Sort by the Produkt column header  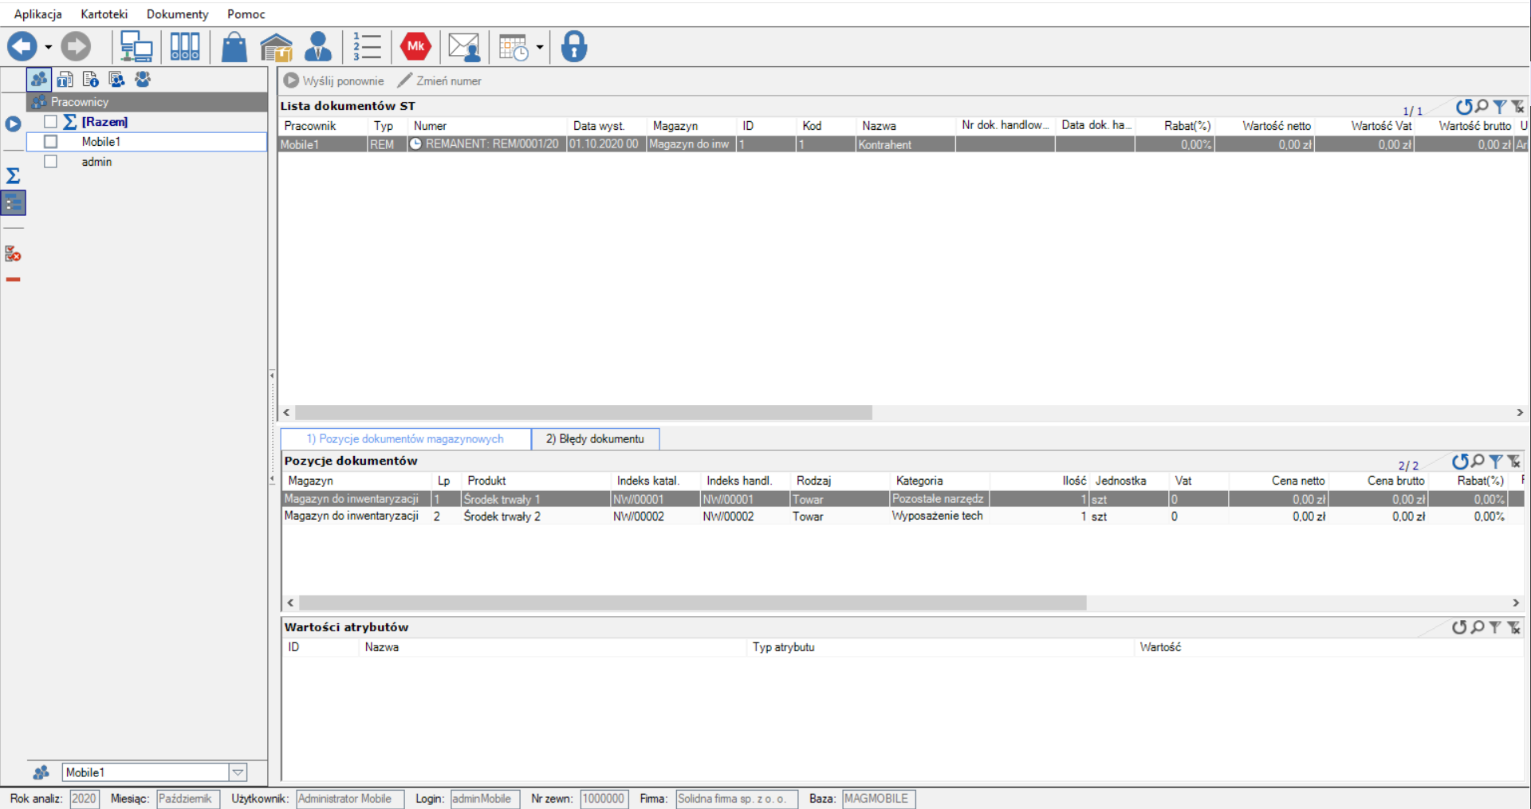pos(536,481)
